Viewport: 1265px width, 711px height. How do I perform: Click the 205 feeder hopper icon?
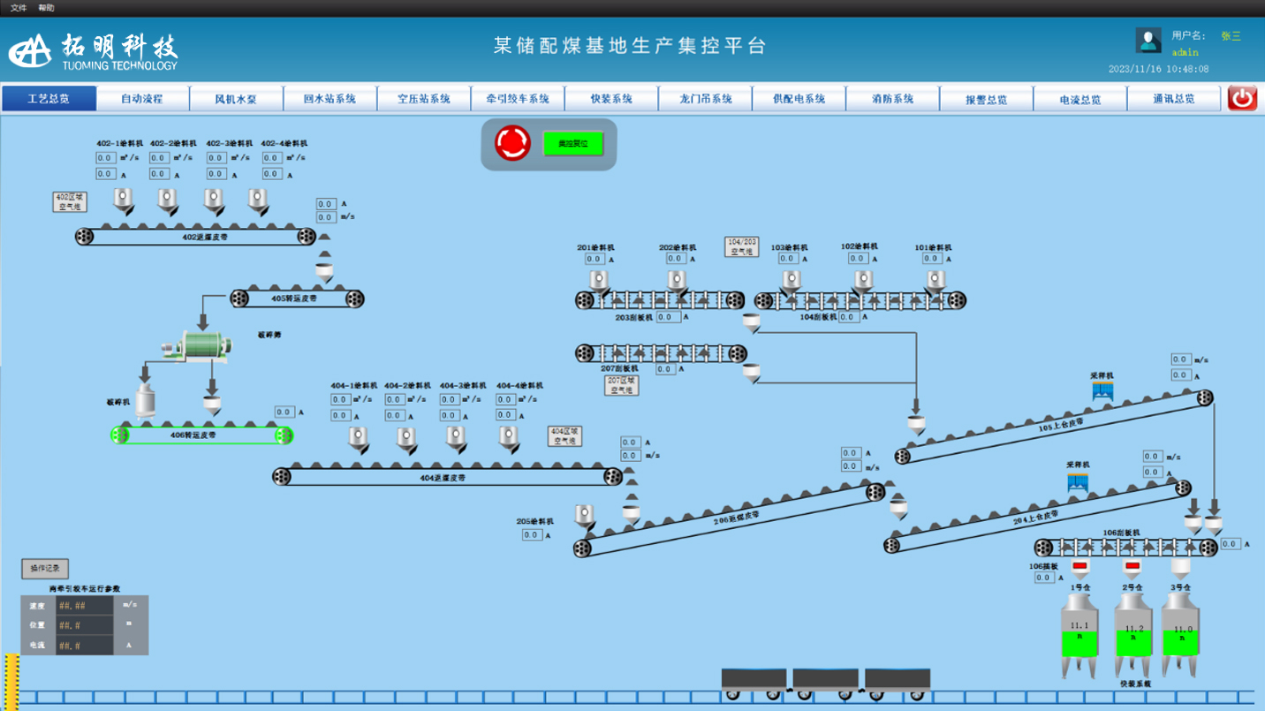coord(583,516)
